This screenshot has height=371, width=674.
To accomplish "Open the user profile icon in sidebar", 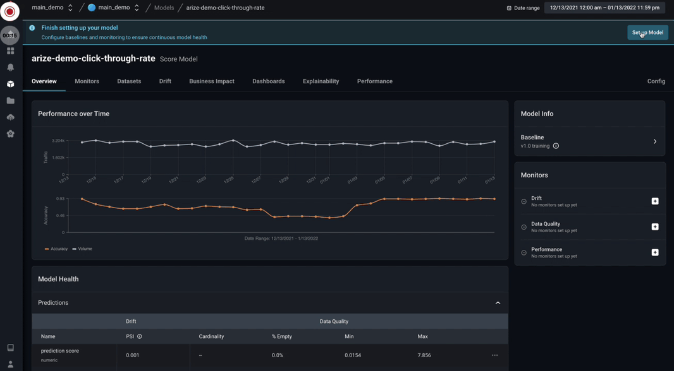I will (10, 364).
